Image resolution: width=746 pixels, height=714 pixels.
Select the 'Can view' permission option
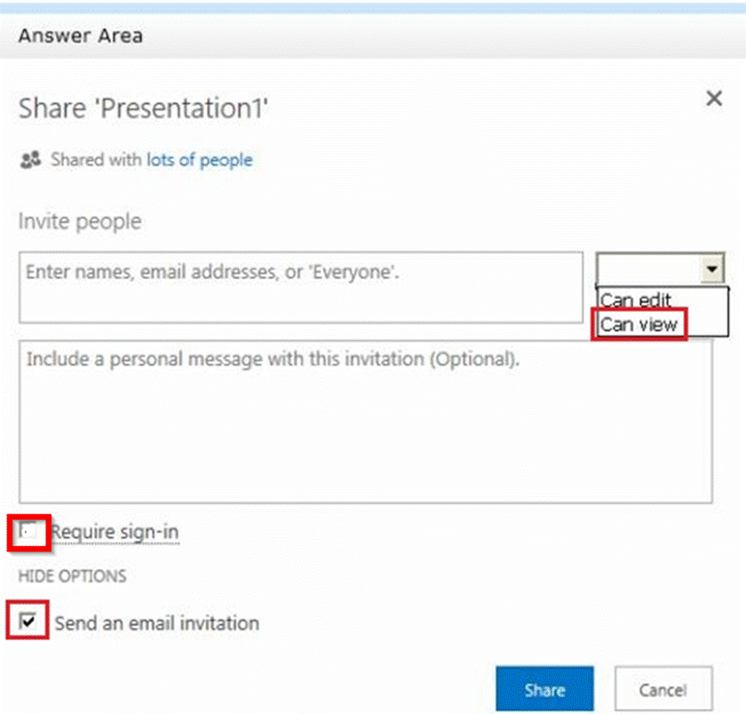639,324
